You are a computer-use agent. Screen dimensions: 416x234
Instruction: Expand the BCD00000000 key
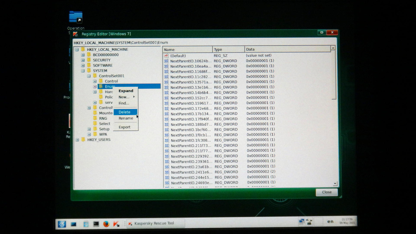[x=83, y=55]
